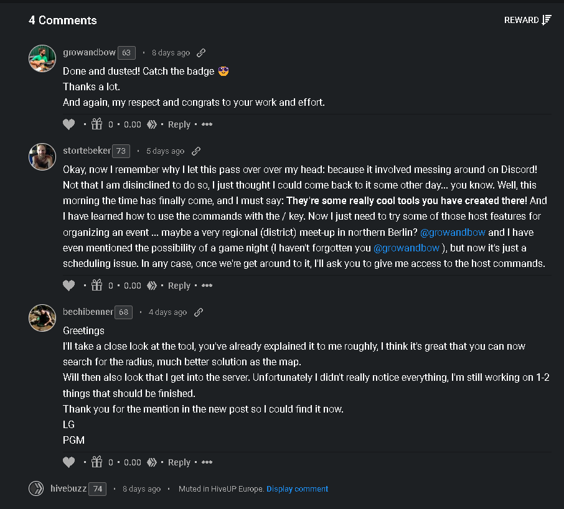Tip stortebeker's comment using the gift icon
Image resolution: width=564 pixels, height=509 pixels.
click(x=96, y=285)
